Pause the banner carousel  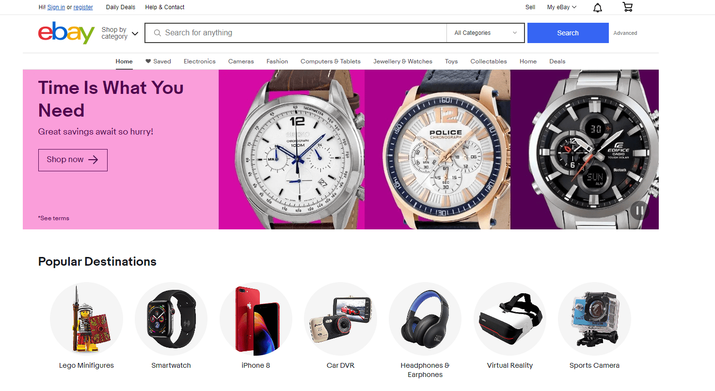click(x=640, y=210)
